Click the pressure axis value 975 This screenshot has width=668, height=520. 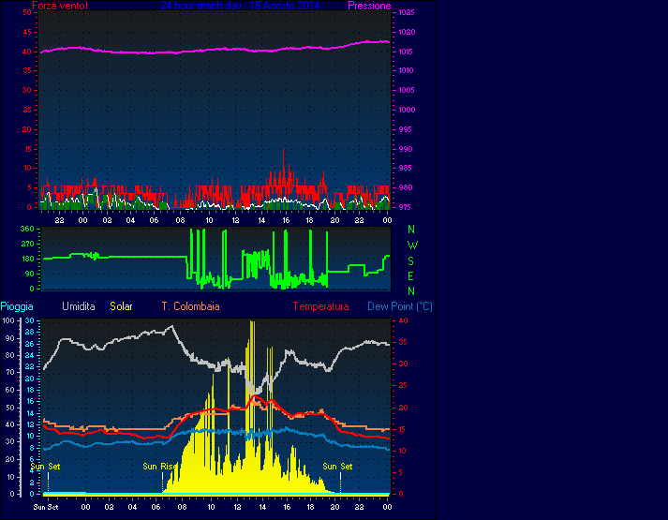[x=405, y=207]
